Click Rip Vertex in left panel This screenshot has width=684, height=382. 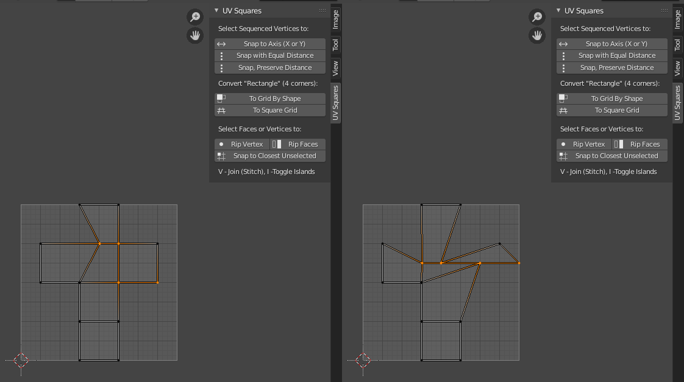[x=242, y=144]
